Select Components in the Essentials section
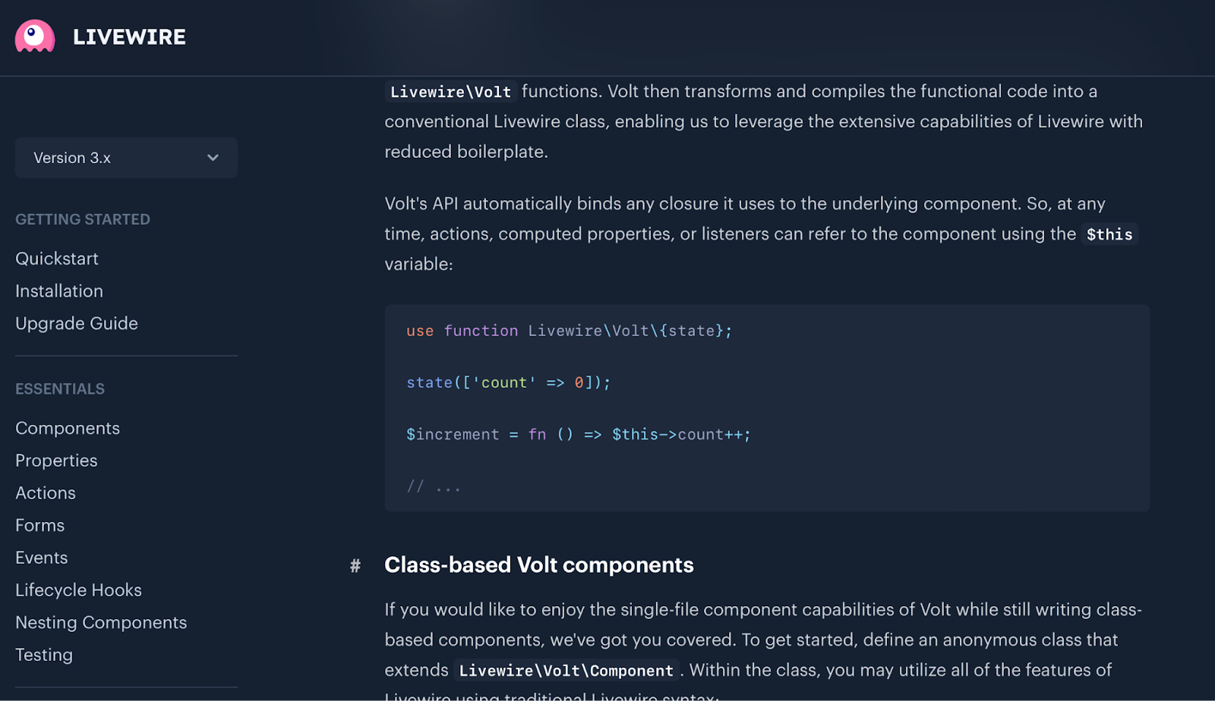This screenshot has width=1215, height=701. (x=68, y=429)
